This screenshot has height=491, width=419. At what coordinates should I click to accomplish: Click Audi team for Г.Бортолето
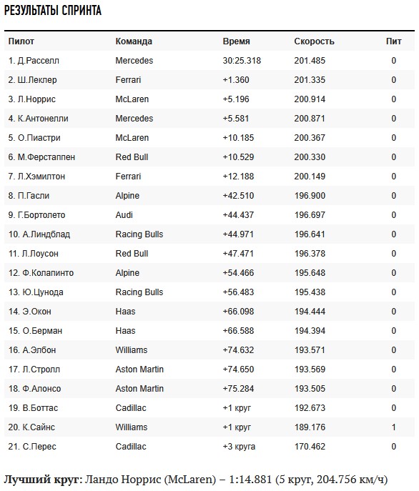coord(124,215)
